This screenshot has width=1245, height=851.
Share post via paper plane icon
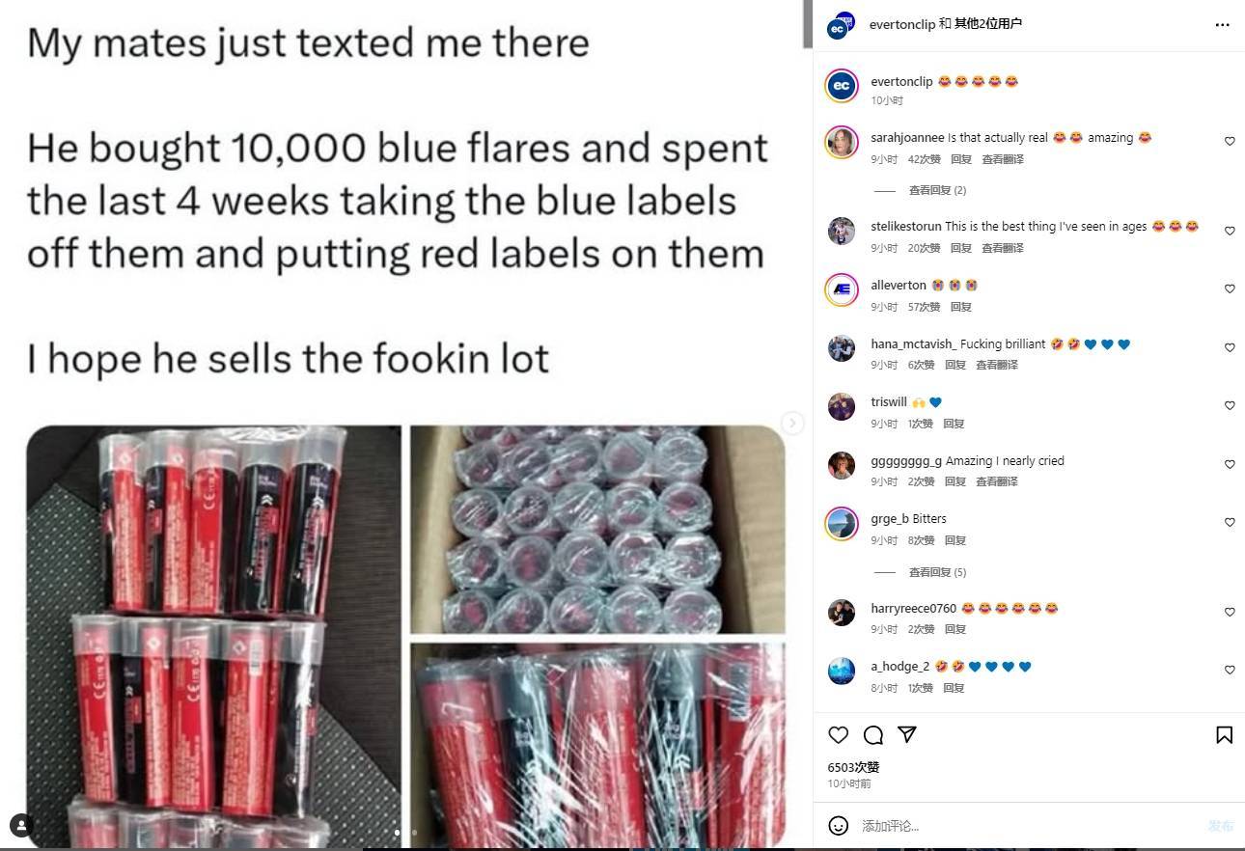[907, 735]
